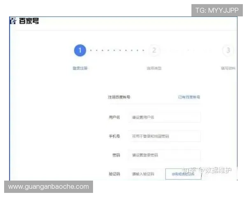The width and height of the screenshot is (247, 197).
Task: Focus the 用户名 input field
Action: tap(164, 117)
